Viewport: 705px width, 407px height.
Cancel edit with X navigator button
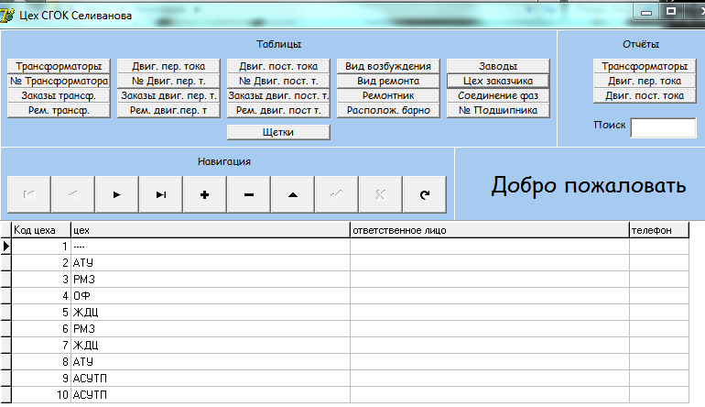click(380, 194)
